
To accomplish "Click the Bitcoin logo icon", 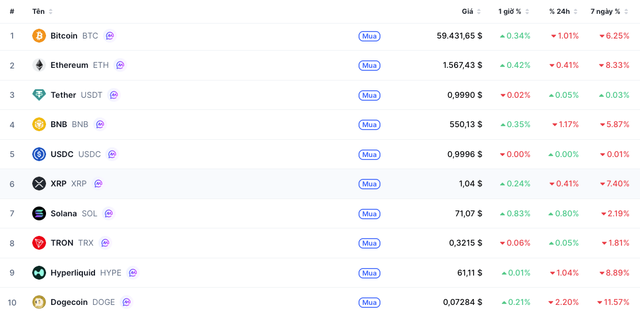I will click(x=39, y=36).
